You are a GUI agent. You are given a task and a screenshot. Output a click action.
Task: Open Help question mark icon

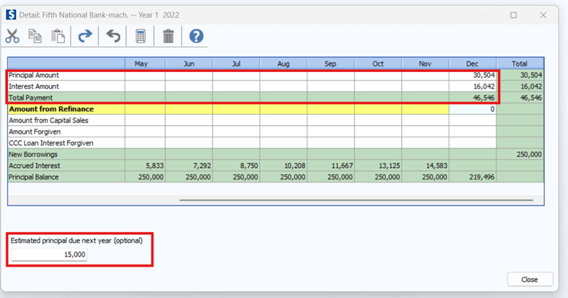[197, 36]
